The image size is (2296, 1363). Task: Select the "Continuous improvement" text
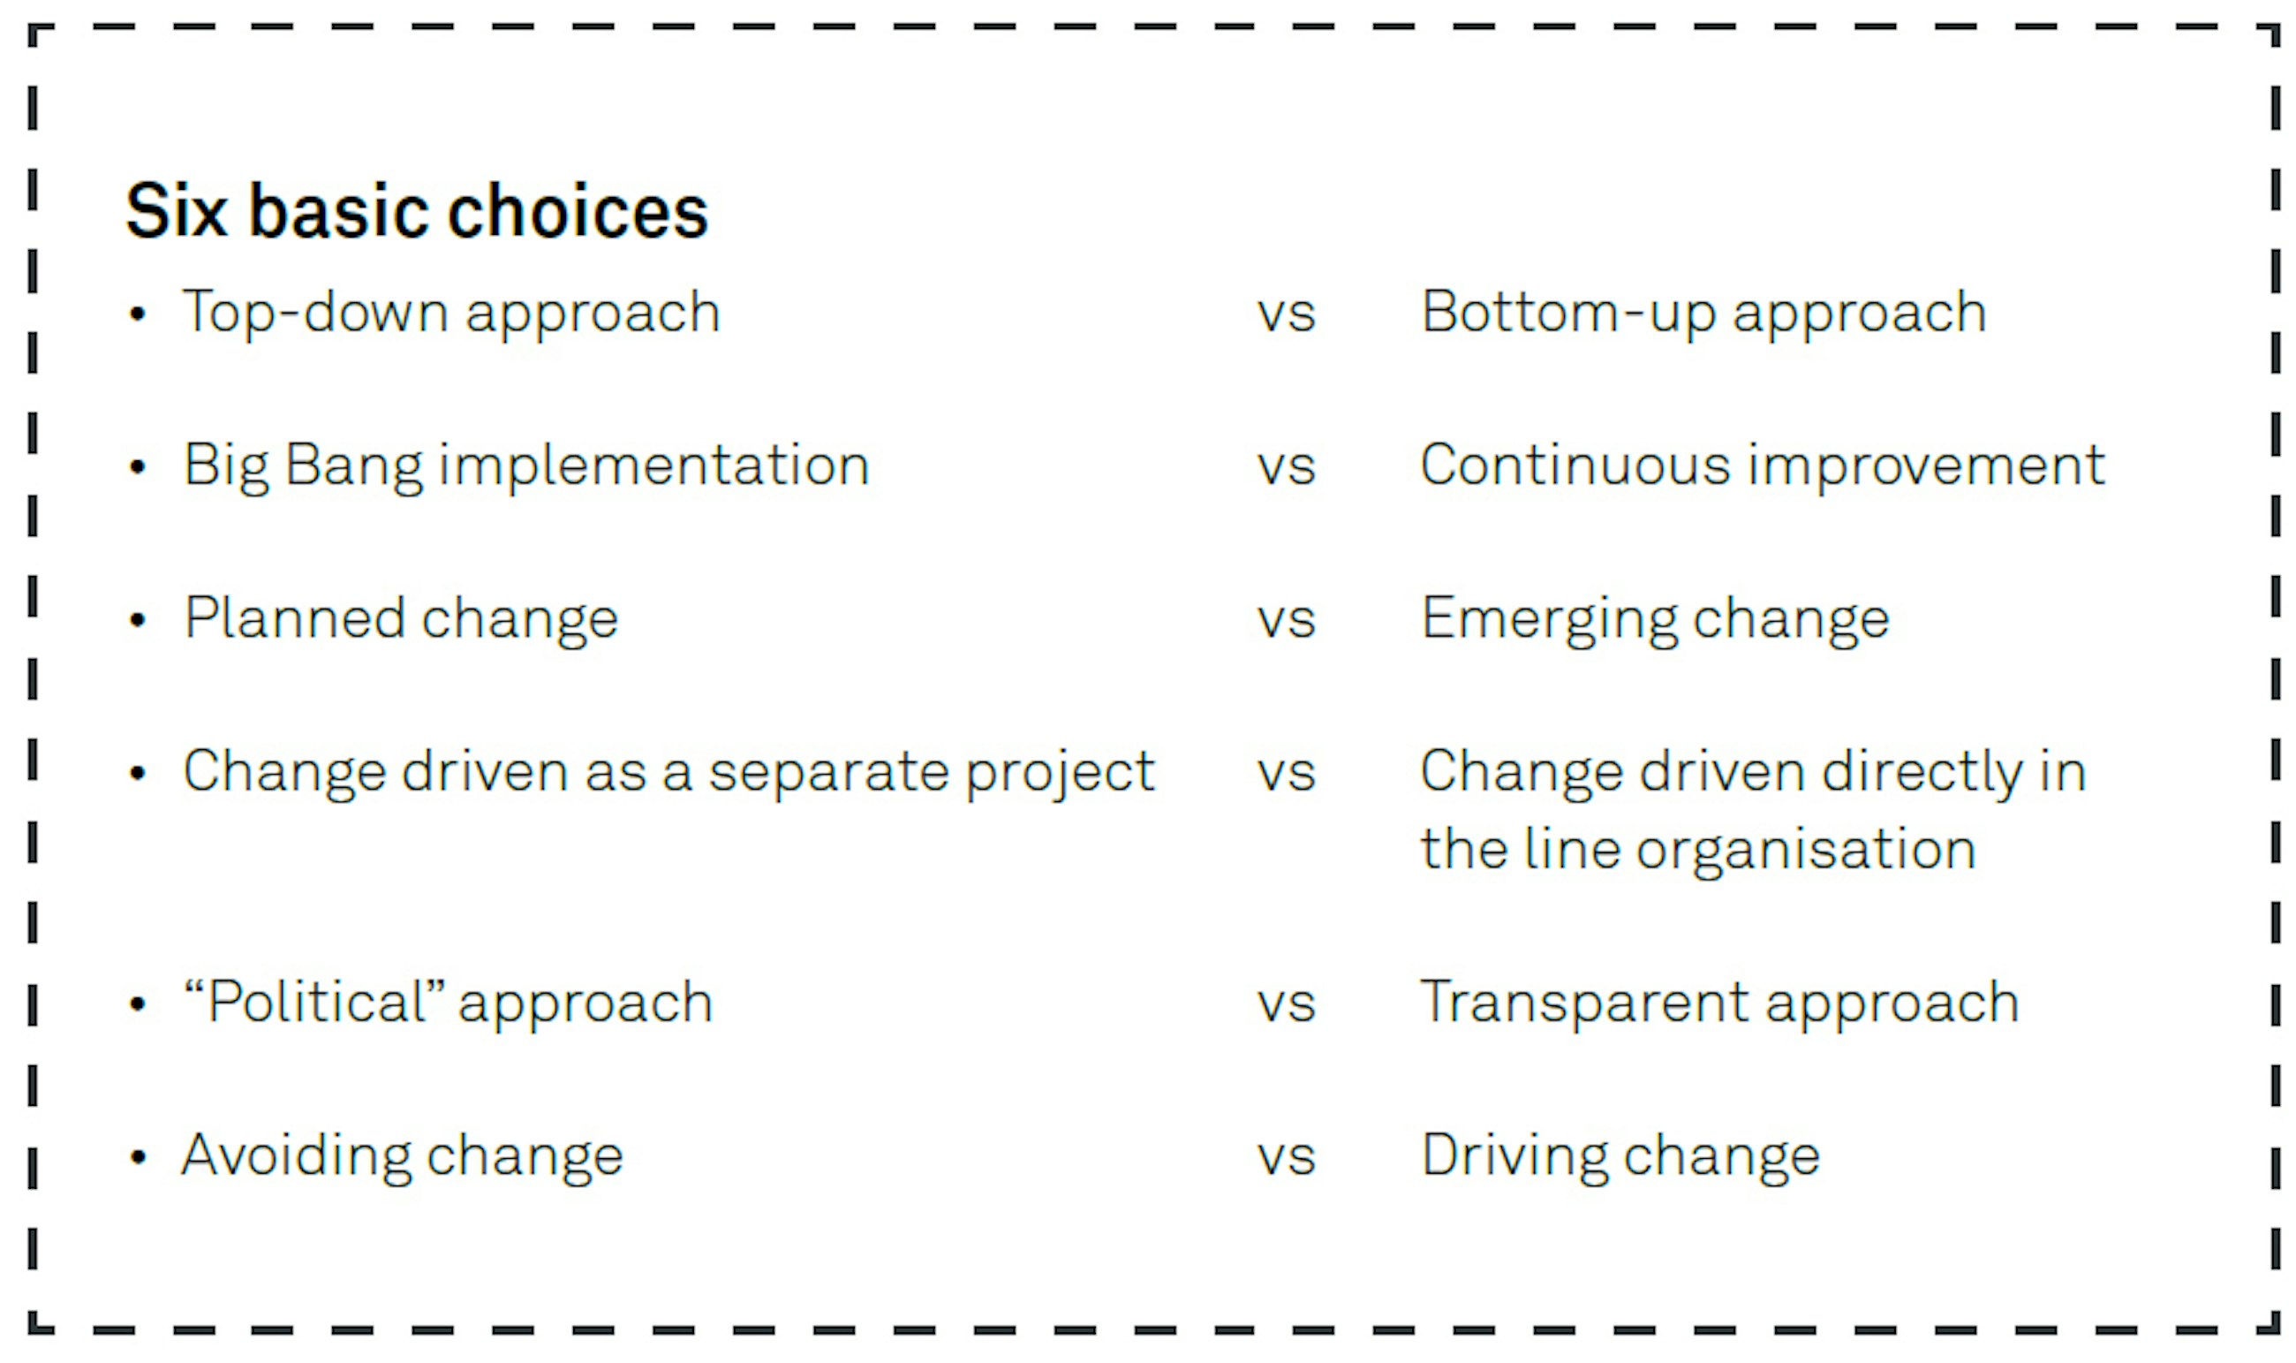click(x=1762, y=466)
